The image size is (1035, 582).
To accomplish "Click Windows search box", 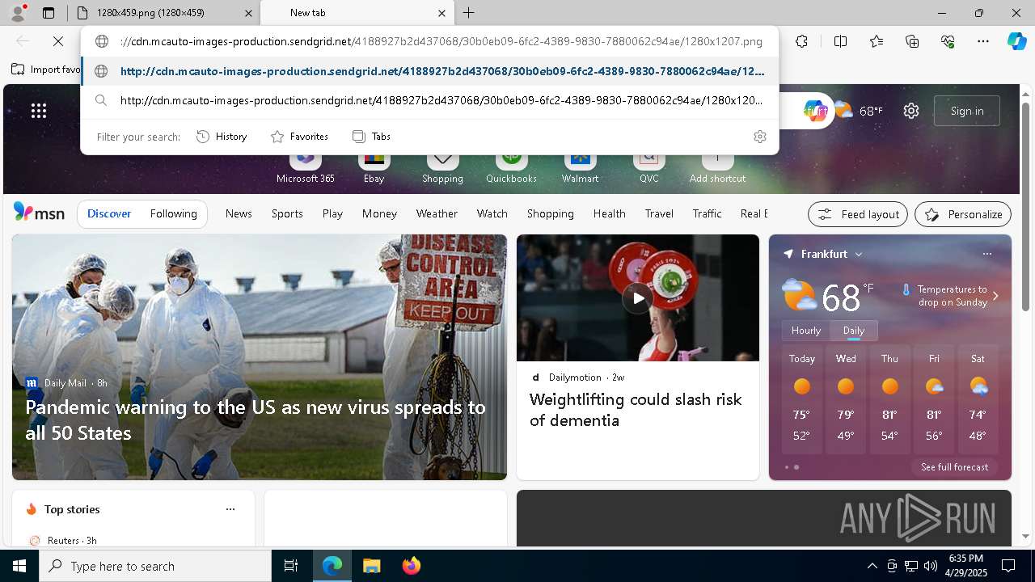I will coord(155,566).
